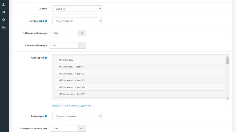Click the Высота баннера label
The height and width of the screenshot is (132, 236).
point(37,45)
